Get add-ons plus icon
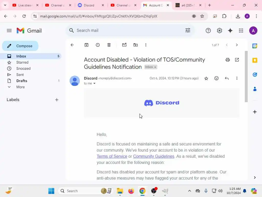 coord(255,112)
